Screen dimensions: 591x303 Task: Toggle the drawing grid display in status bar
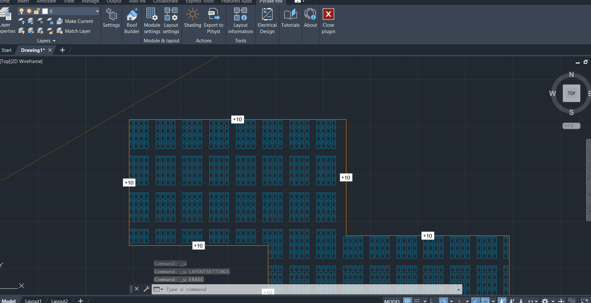407,300
